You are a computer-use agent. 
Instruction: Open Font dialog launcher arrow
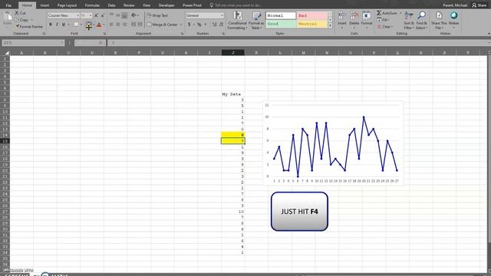[x=104, y=34]
